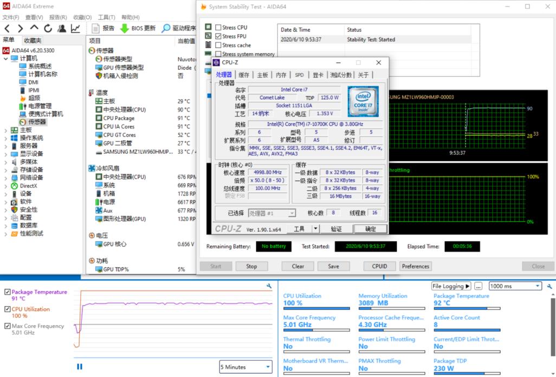Open the 报告 (Report) tool in toolbar
The height and width of the screenshot is (377, 556).
(106, 28)
